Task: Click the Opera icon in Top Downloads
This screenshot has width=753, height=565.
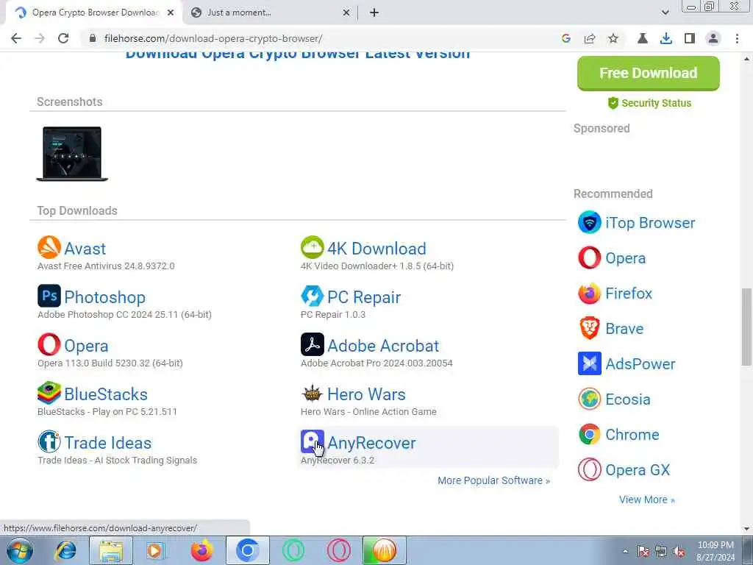Action: coord(49,344)
